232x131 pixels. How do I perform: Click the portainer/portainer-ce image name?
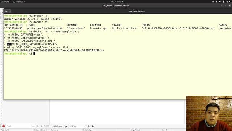tap(44, 28)
